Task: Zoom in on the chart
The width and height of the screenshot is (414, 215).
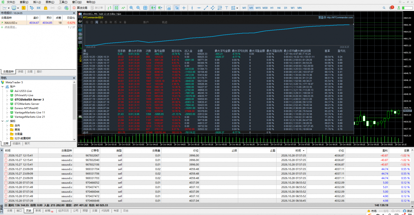Action: coord(131,8)
